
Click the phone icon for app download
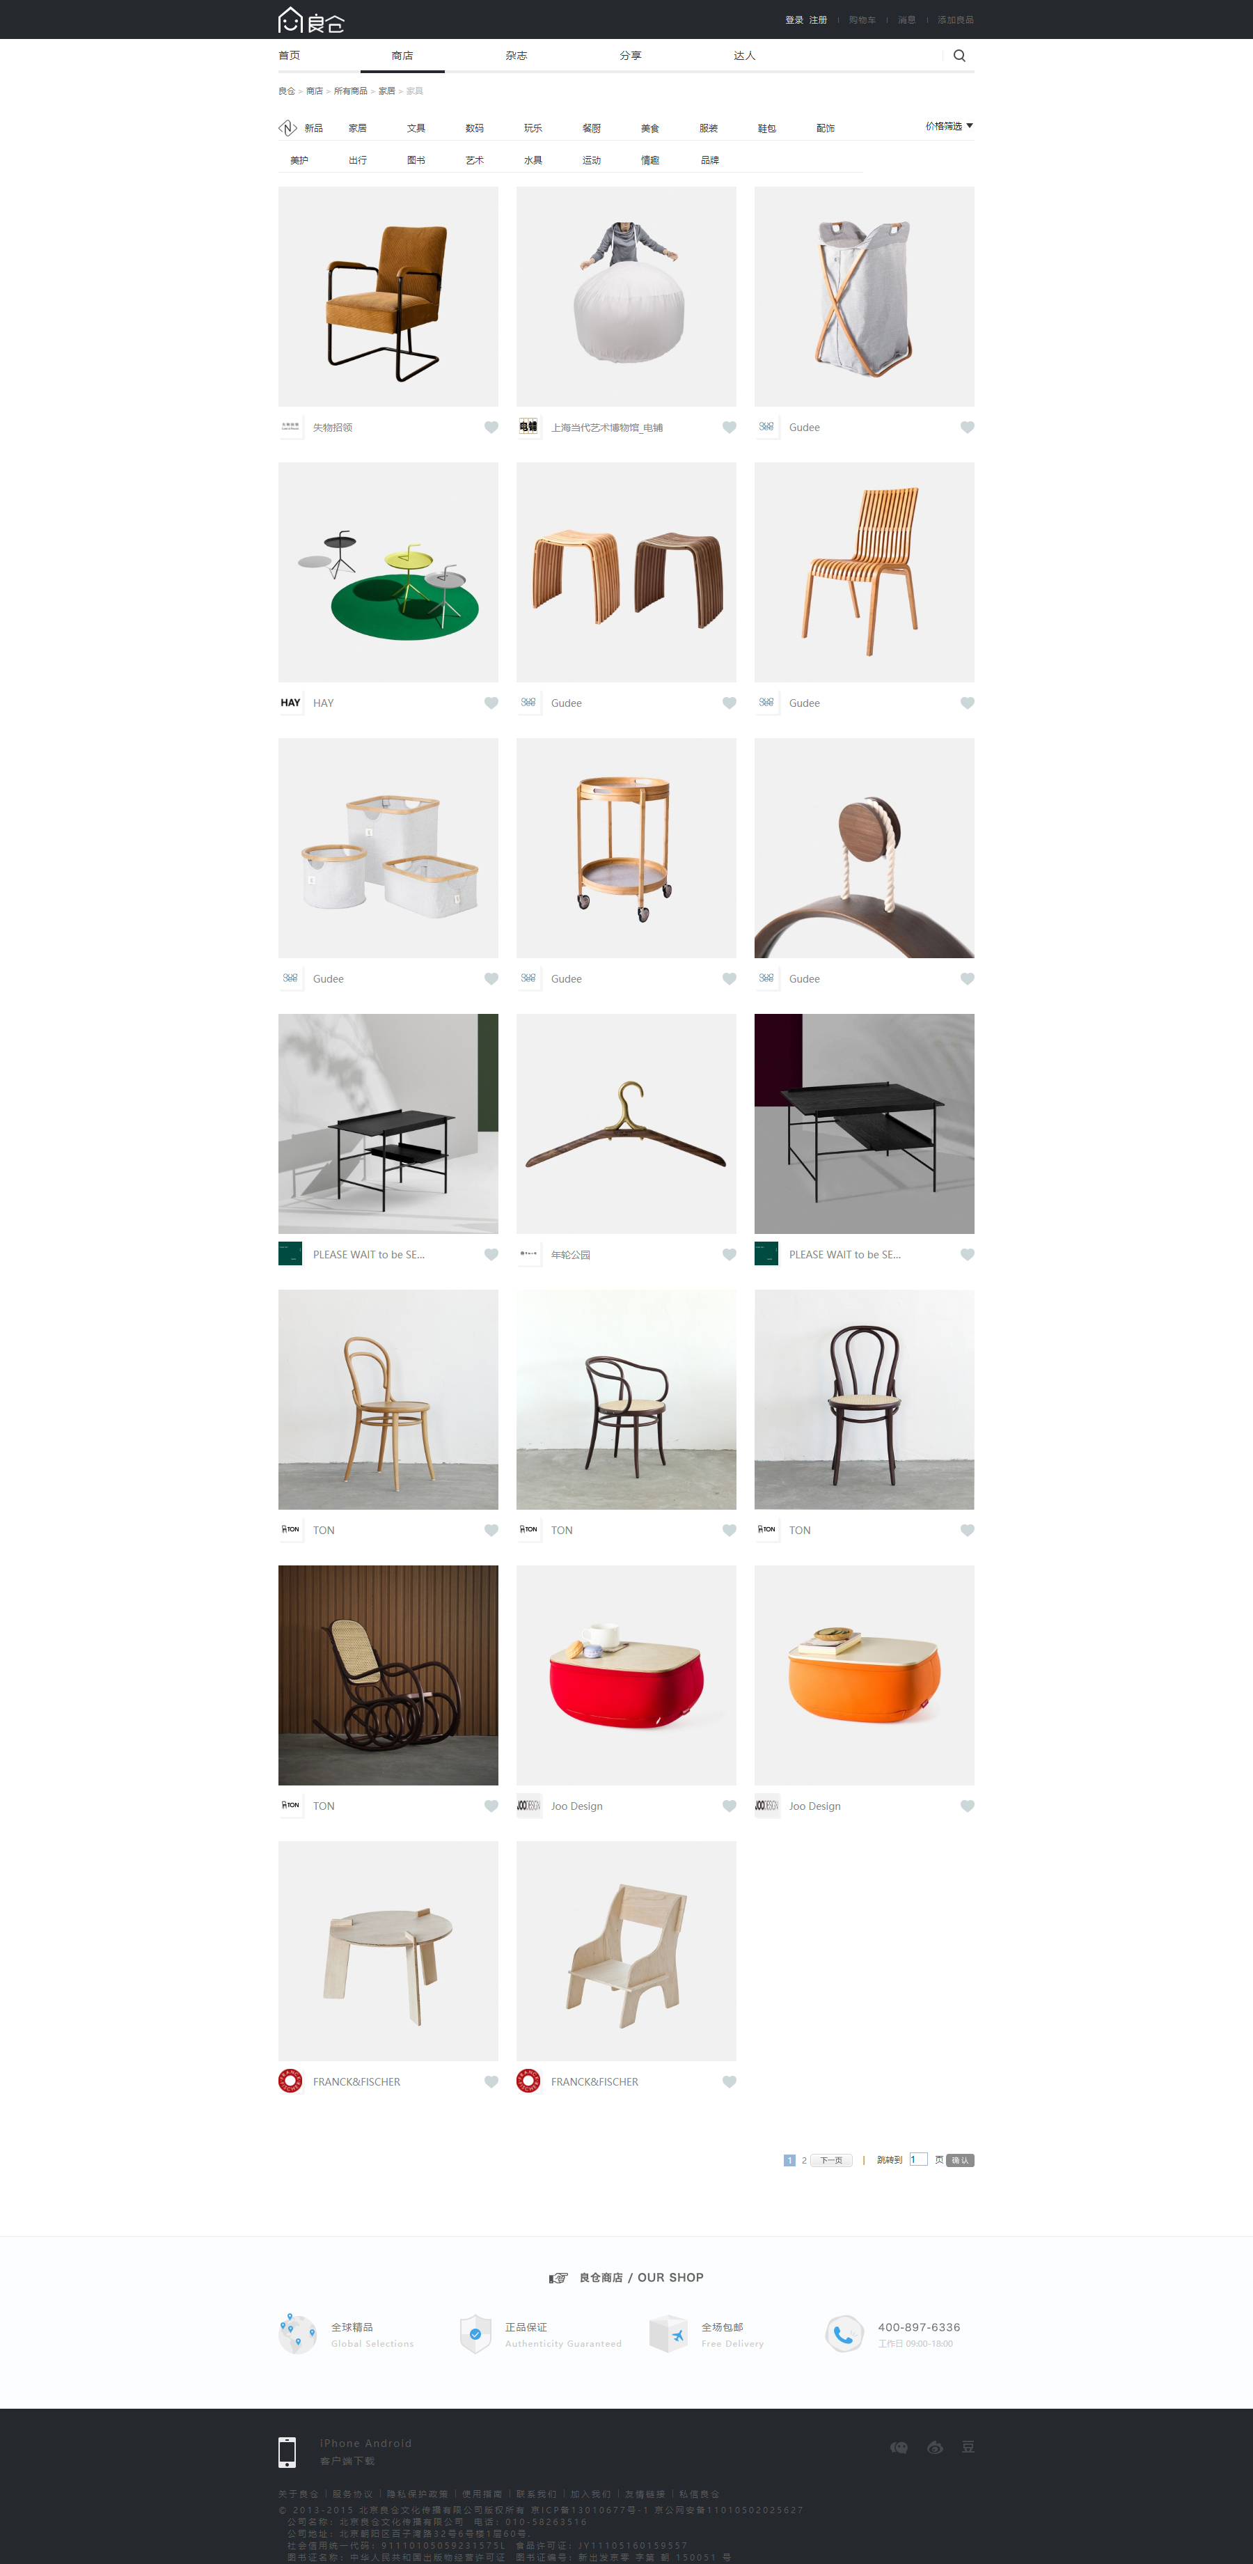pyautogui.click(x=287, y=2451)
